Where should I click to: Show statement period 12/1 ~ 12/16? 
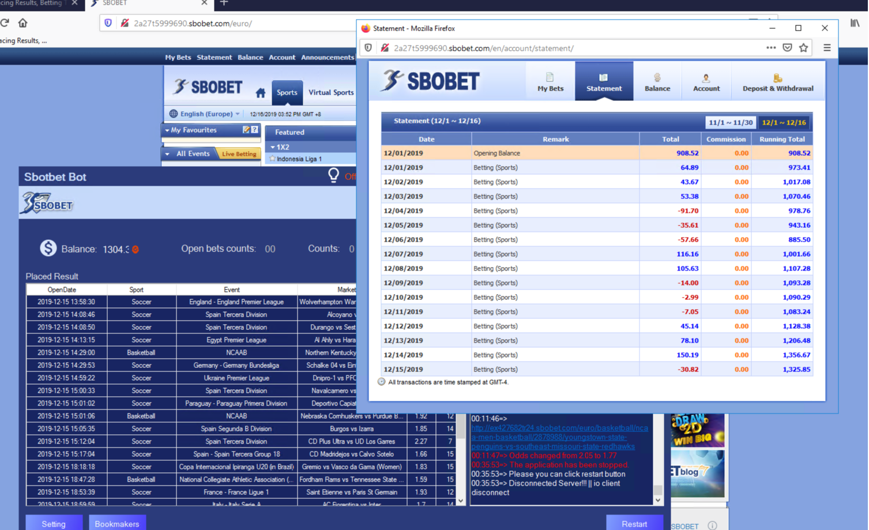(x=784, y=122)
